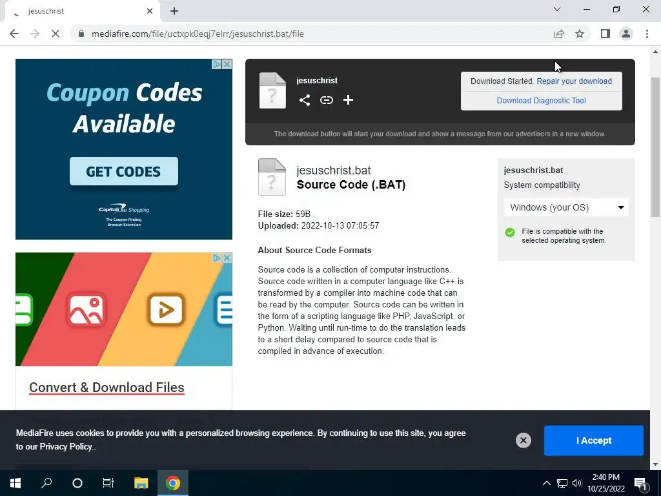Click the padlock site info icon
This screenshot has height=496, width=661.
click(x=81, y=34)
